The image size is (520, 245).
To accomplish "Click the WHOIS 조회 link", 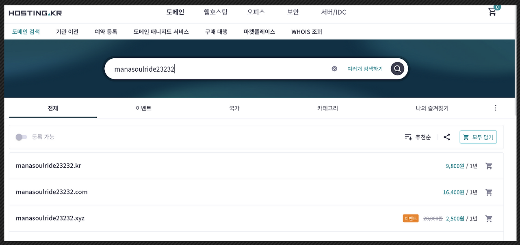I will pos(307,31).
